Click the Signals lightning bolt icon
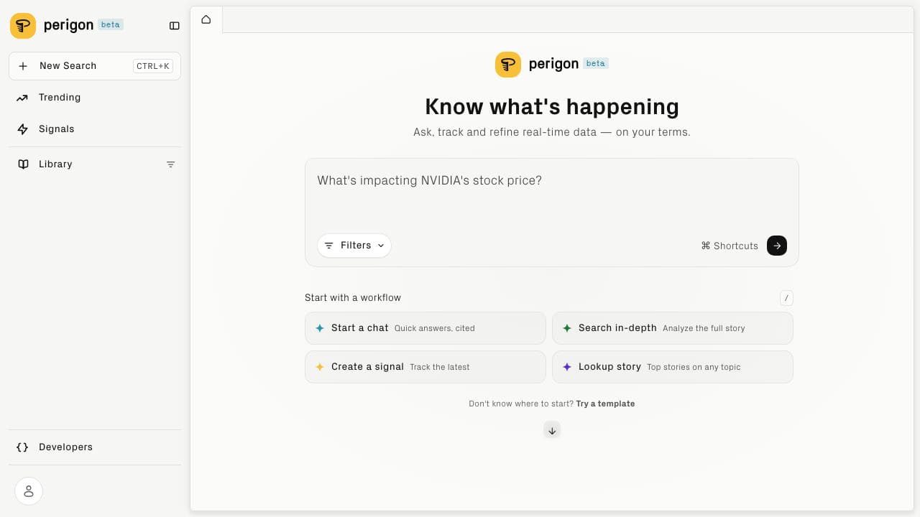This screenshot has width=920, height=517. coord(23,129)
